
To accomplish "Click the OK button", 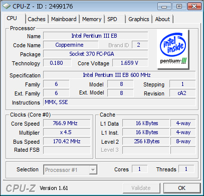I will 182,188.
